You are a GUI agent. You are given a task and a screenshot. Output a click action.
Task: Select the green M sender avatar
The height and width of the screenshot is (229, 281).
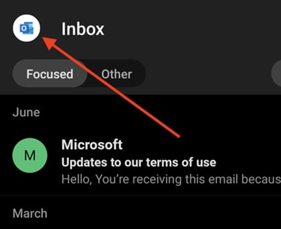coord(30,155)
